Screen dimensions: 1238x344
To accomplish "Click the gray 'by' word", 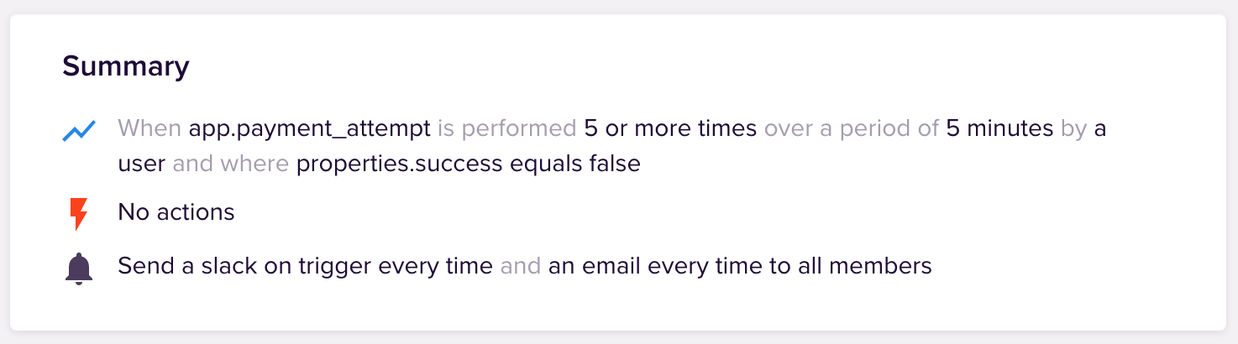I will point(1073,128).
